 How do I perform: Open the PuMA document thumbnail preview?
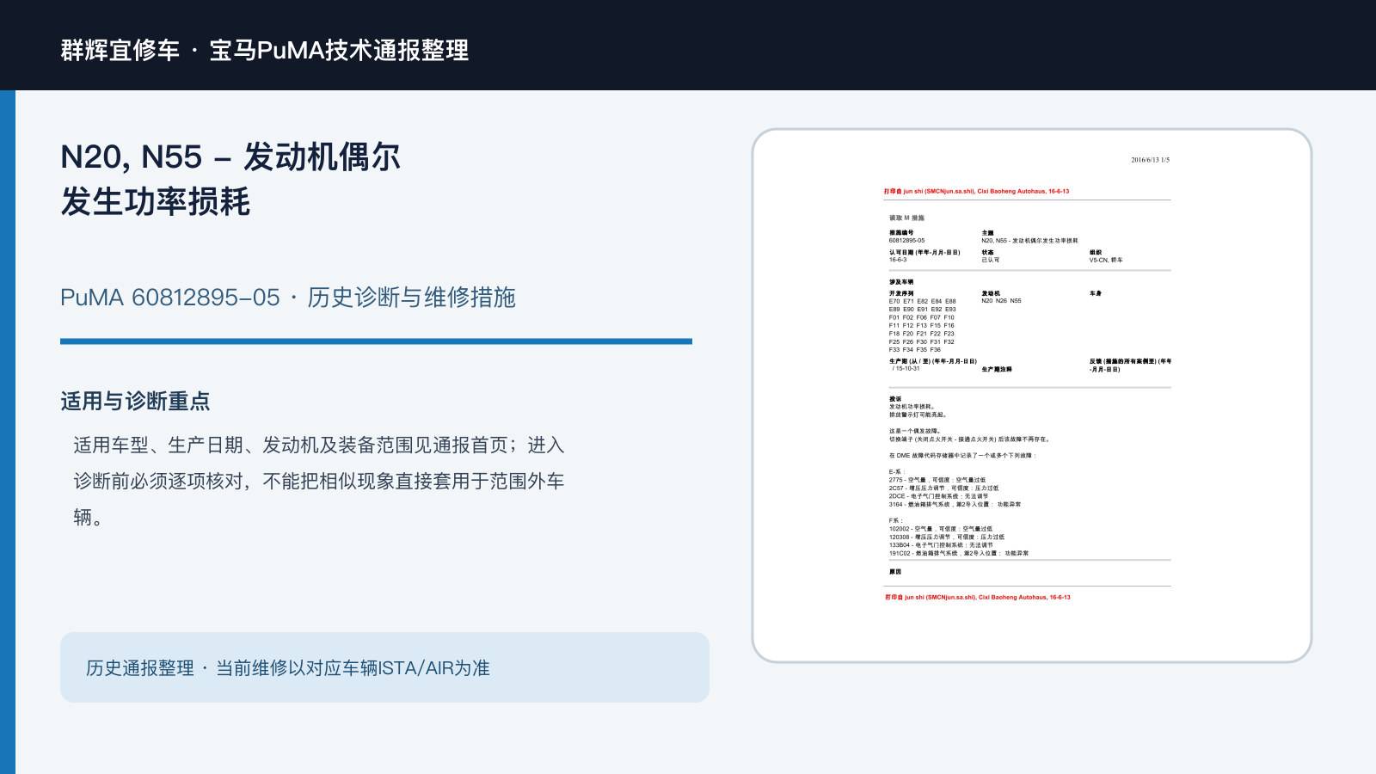coord(1032,396)
